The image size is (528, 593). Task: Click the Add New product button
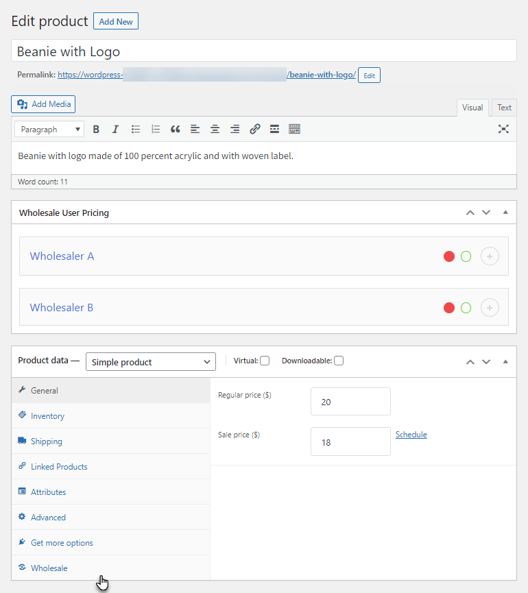click(116, 21)
